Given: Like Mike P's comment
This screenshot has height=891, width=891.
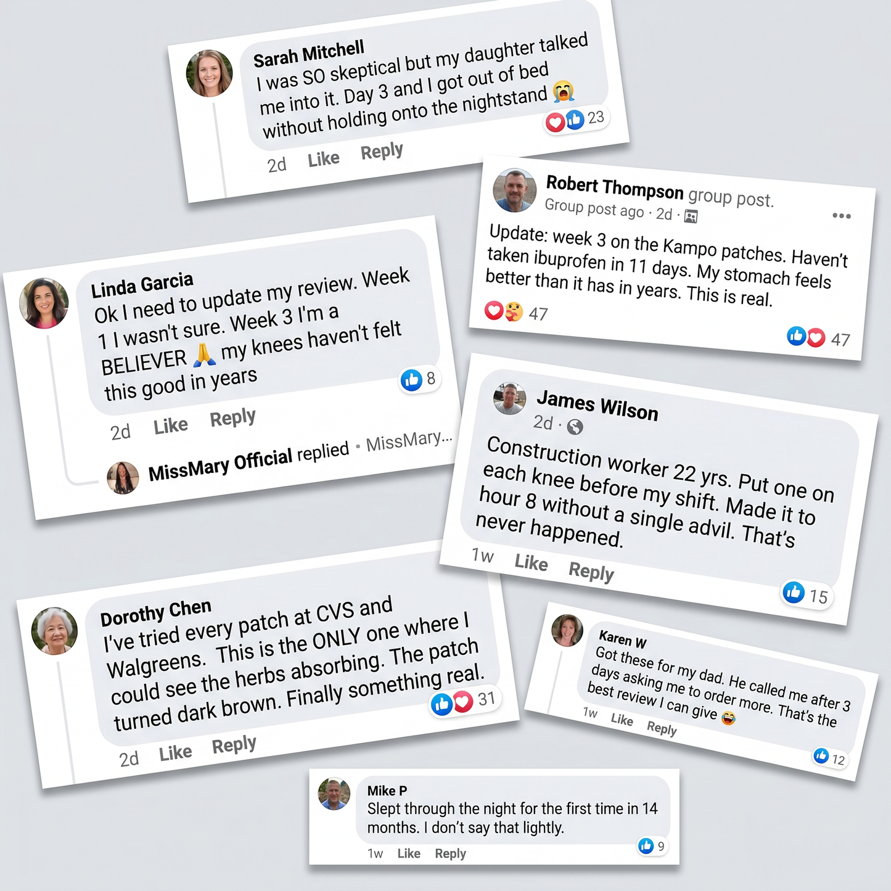Looking at the screenshot, I should pyautogui.click(x=409, y=853).
